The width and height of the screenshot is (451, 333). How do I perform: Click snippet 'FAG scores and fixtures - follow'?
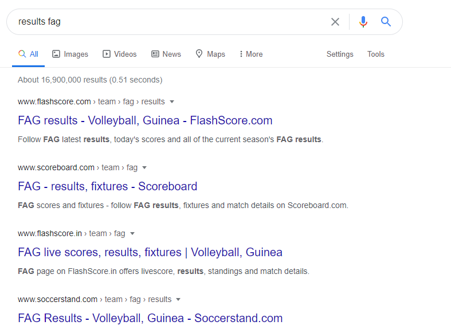coord(183,205)
